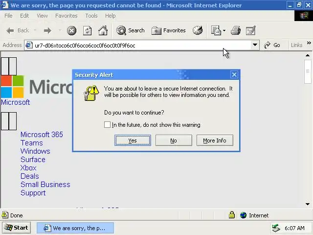The image size is (313, 235).
Task: Click the 6:07 AM system clock
Action: pyautogui.click(x=294, y=228)
